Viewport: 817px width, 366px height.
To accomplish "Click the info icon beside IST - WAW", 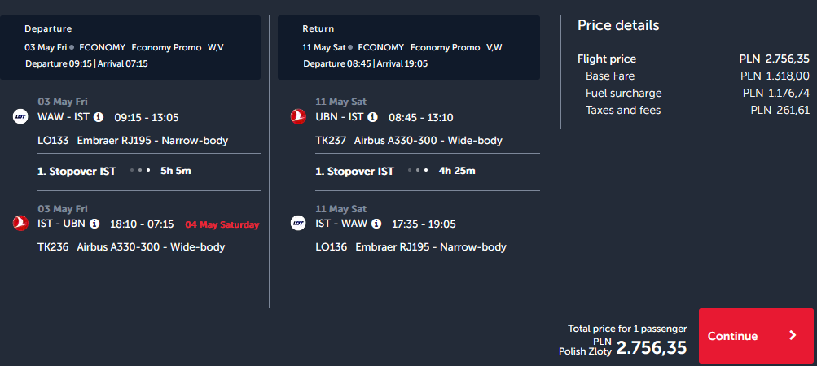I will [x=376, y=224].
